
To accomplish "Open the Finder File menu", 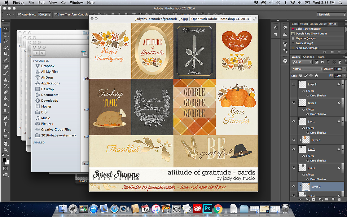I will point(31,3).
